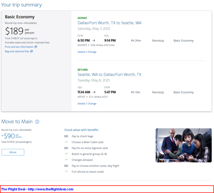This screenshot has height=193, width=214.
Task: Click checkmark next to Full refund to travel credit
Action: click(x=66, y=172)
